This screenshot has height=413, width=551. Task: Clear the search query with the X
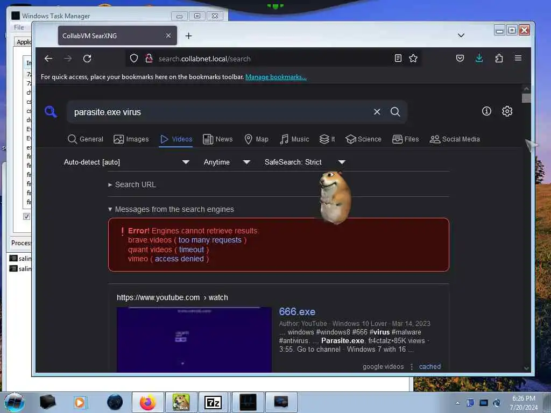(377, 112)
